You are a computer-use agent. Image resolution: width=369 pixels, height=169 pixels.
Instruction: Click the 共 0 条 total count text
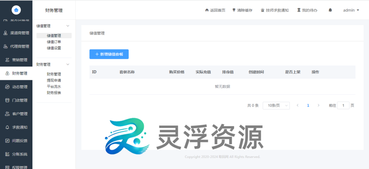(x=253, y=106)
